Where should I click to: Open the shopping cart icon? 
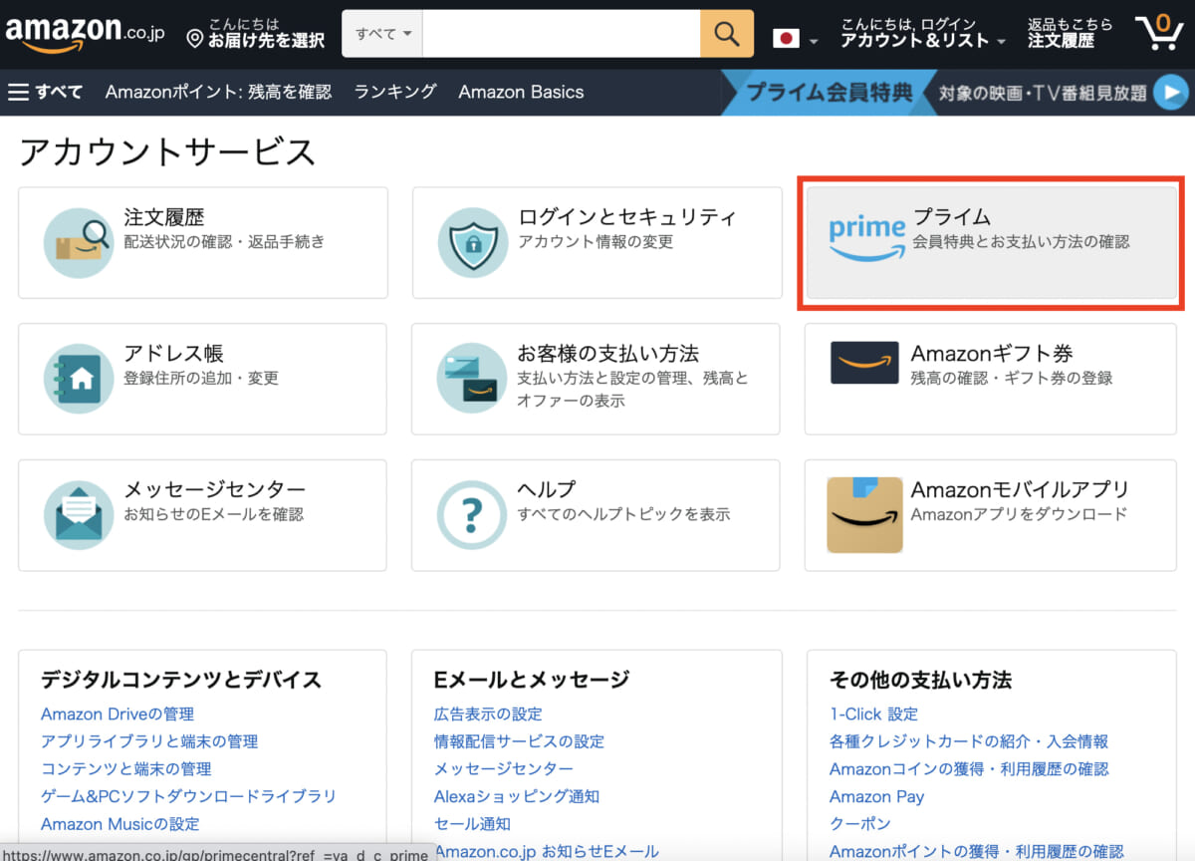tap(1159, 33)
